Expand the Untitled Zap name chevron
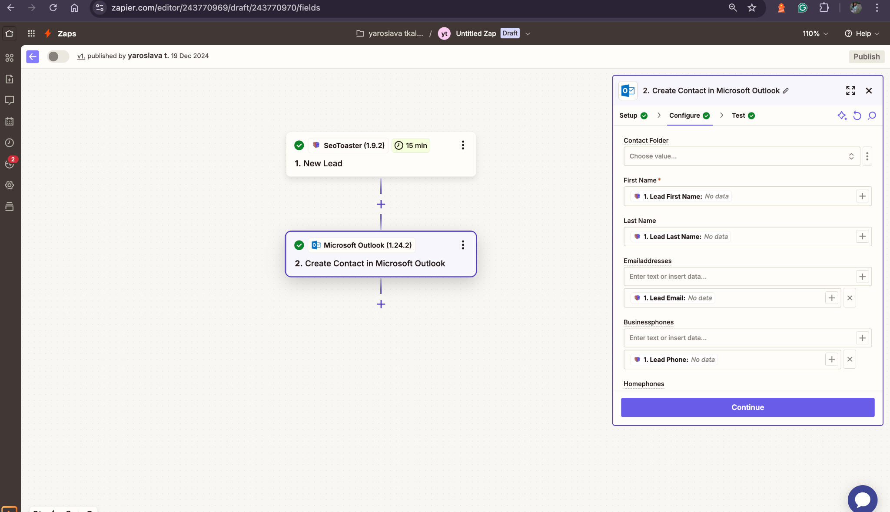 point(528,34)
